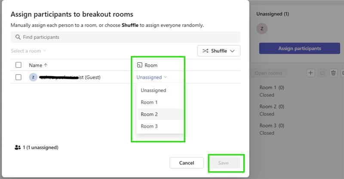Click the participants count people icon
Viewport: 344px width, 179px height.
[x=18, y=147]
